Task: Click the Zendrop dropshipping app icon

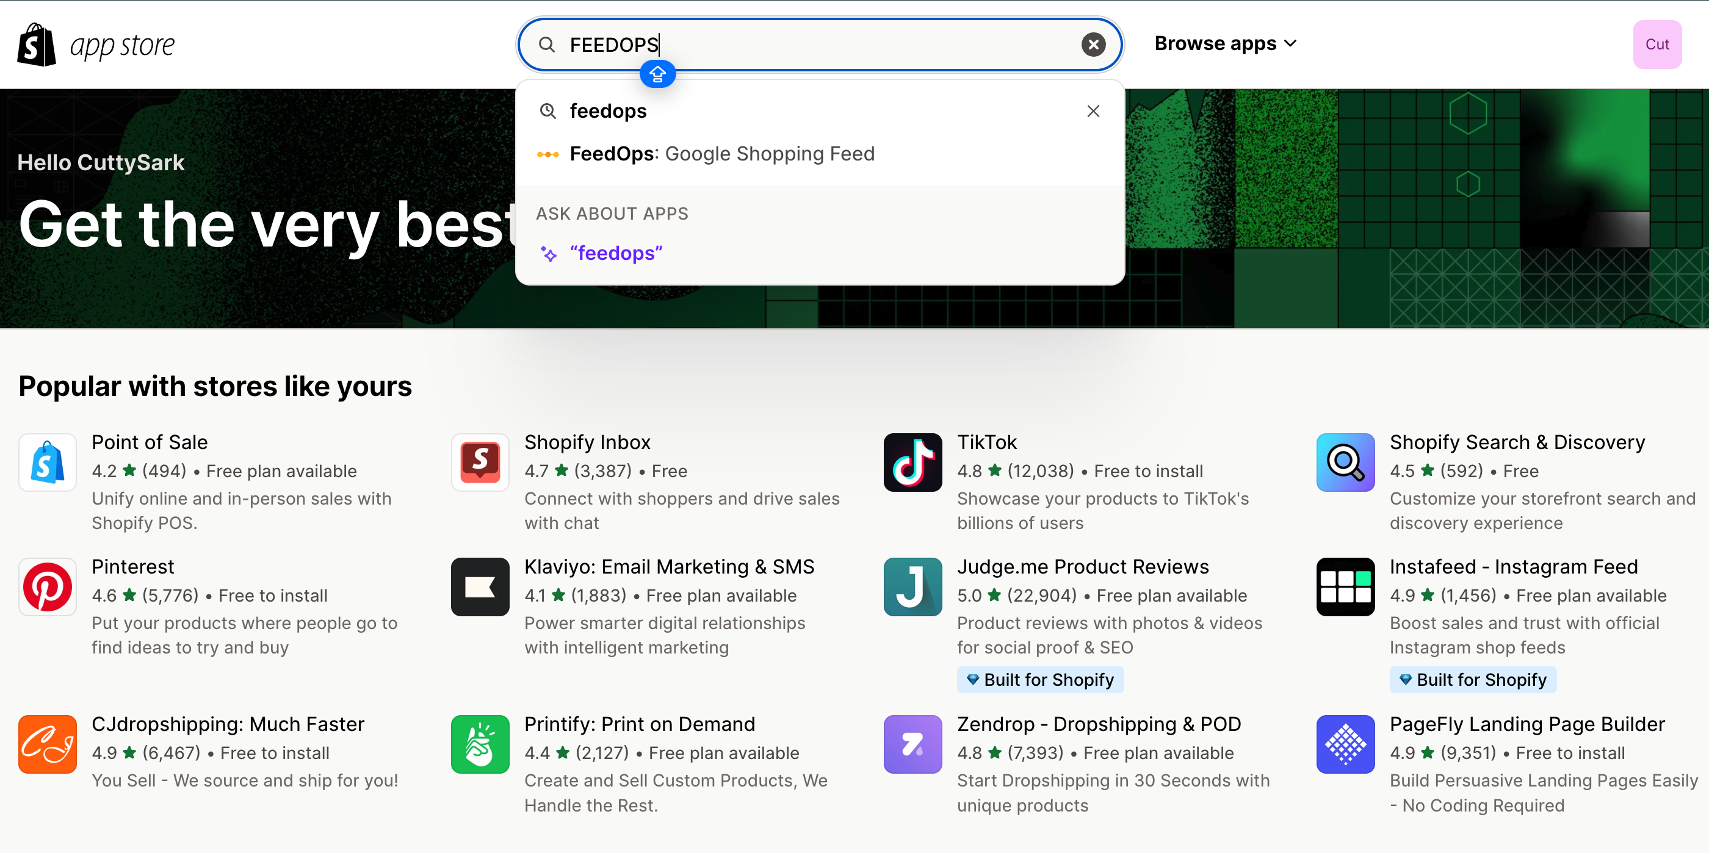Action: 912,744
